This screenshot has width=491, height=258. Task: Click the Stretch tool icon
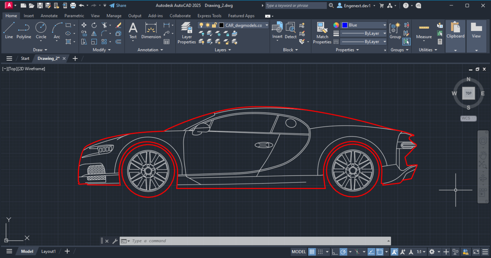point(84,42)
